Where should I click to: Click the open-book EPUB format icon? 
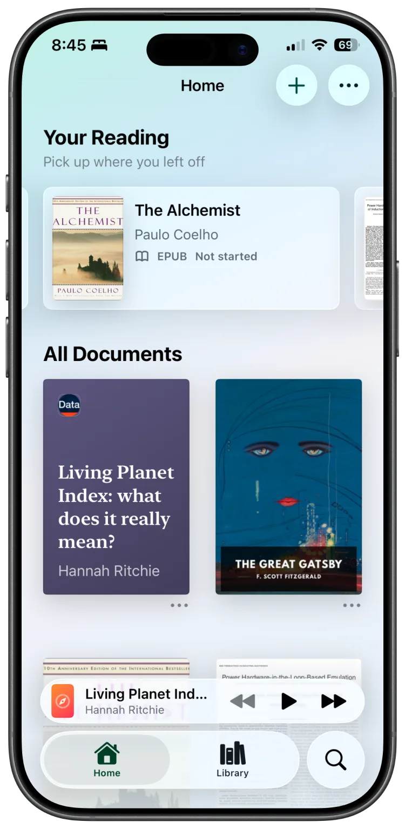pyautogui.click(x=142, y=256)
